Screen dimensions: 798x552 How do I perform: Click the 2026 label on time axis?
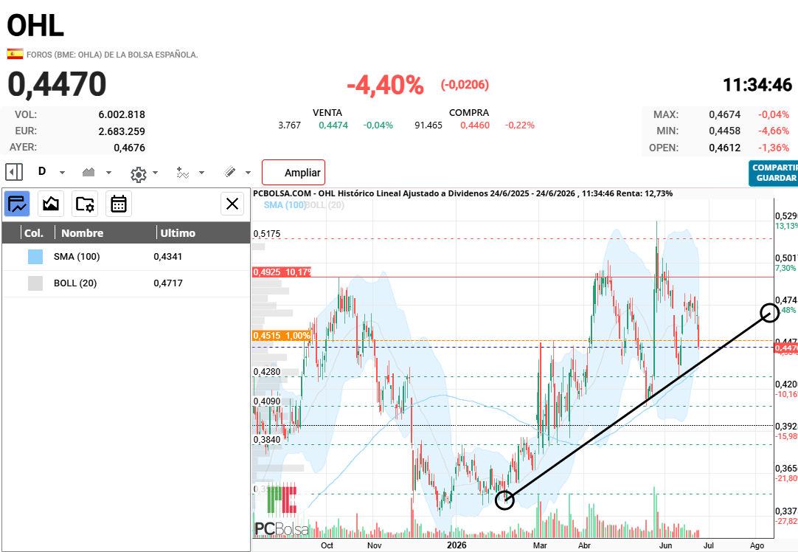coord(457,545)
